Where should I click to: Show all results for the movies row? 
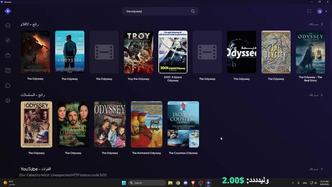[x=316, y=24]
